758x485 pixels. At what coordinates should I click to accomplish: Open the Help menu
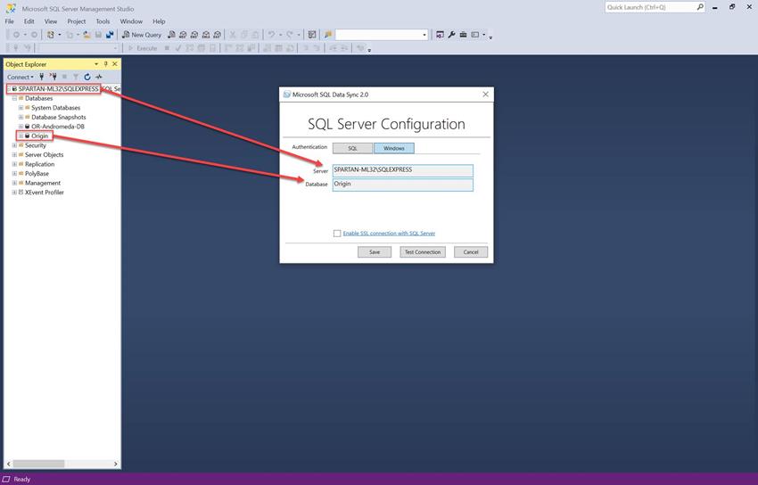(x=159, y=21)
